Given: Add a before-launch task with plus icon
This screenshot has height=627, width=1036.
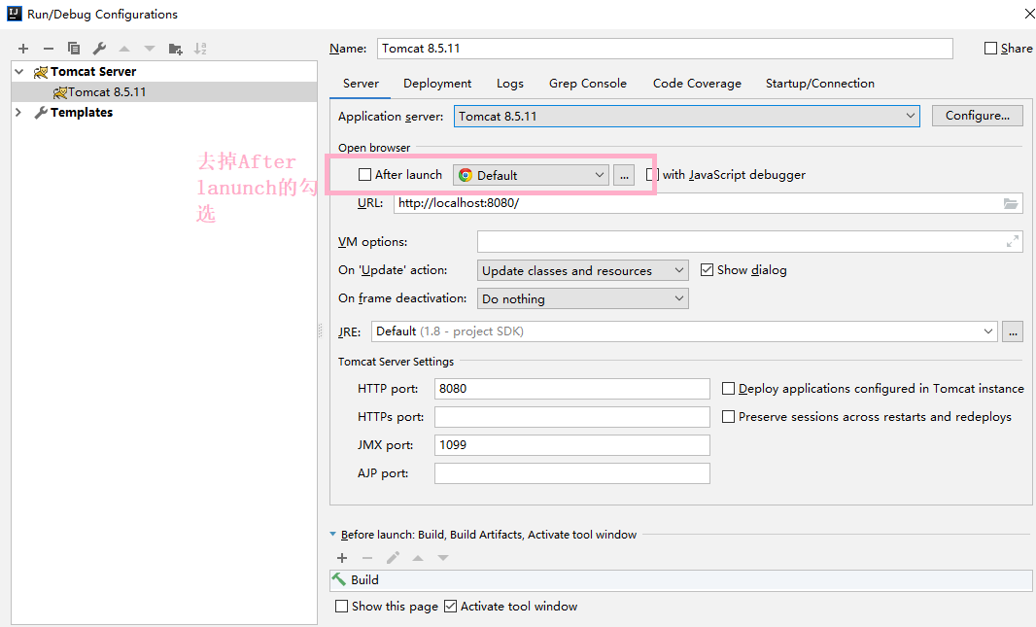Looking at the screenshot, I should (342, 558).
